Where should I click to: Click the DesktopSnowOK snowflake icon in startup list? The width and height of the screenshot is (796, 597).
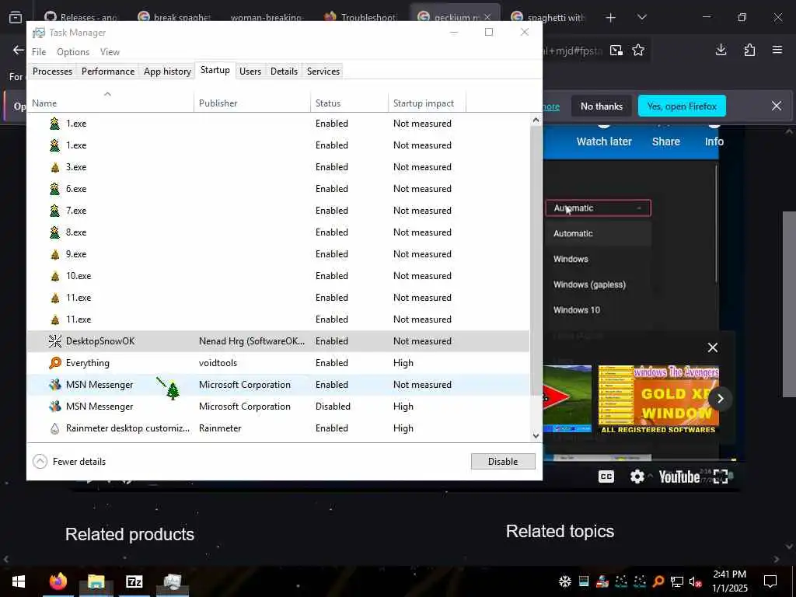[55, 341]
